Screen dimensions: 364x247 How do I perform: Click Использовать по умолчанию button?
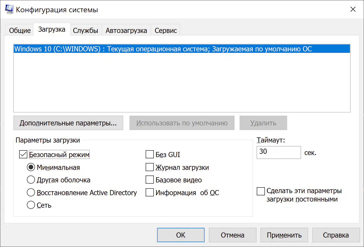point(182,123)
